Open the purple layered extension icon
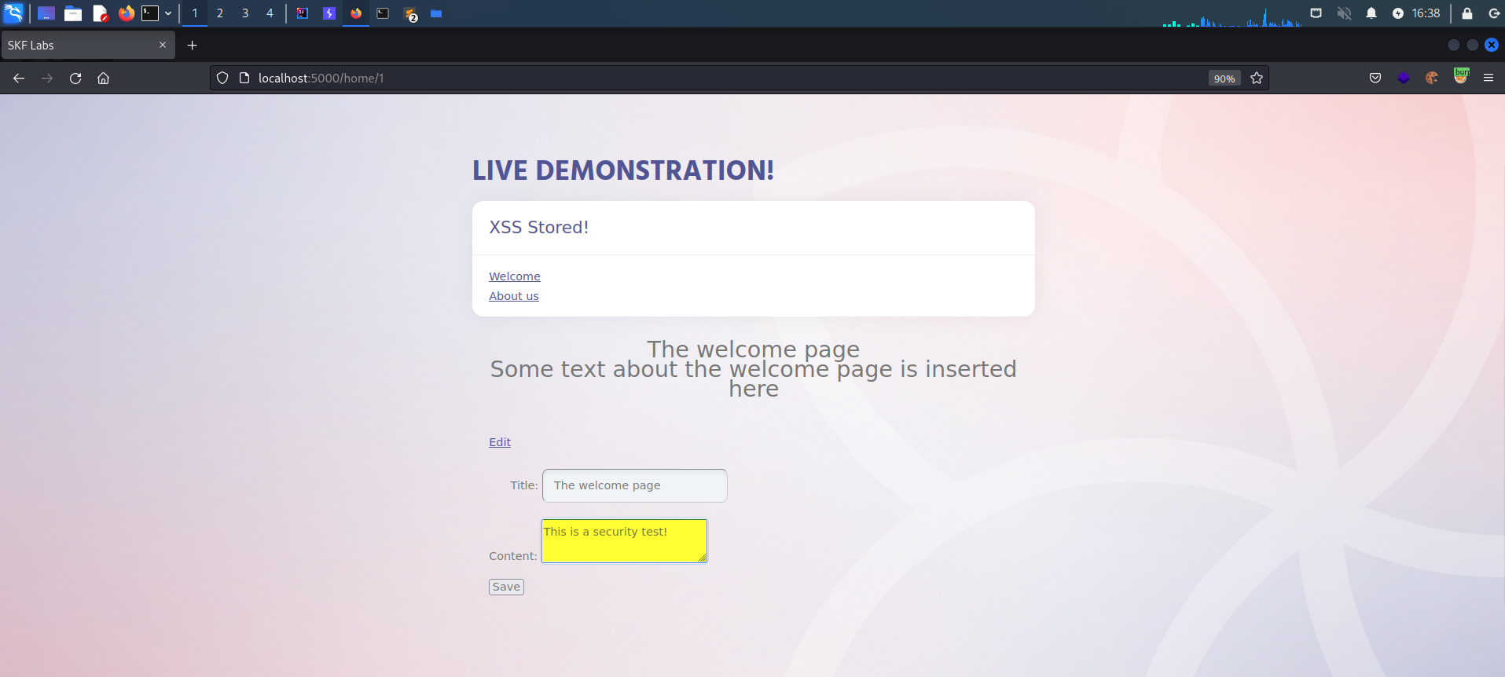 pyautogui.click(x=1404, y=78)
